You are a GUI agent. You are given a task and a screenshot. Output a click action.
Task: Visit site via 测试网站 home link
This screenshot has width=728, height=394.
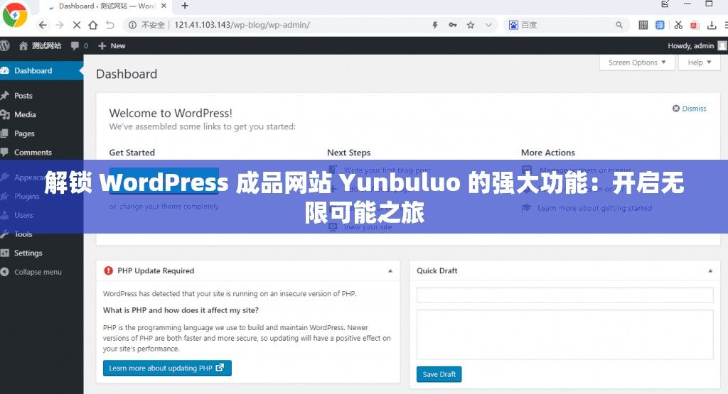[x=40, y=45]
